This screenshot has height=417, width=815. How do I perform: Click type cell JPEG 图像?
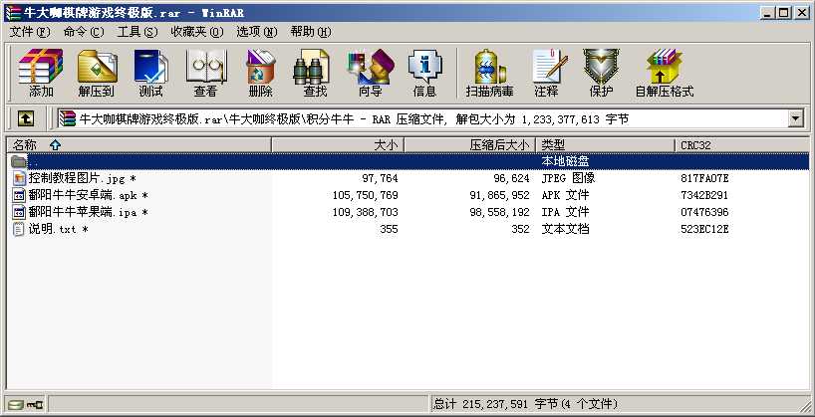[568, 178]
